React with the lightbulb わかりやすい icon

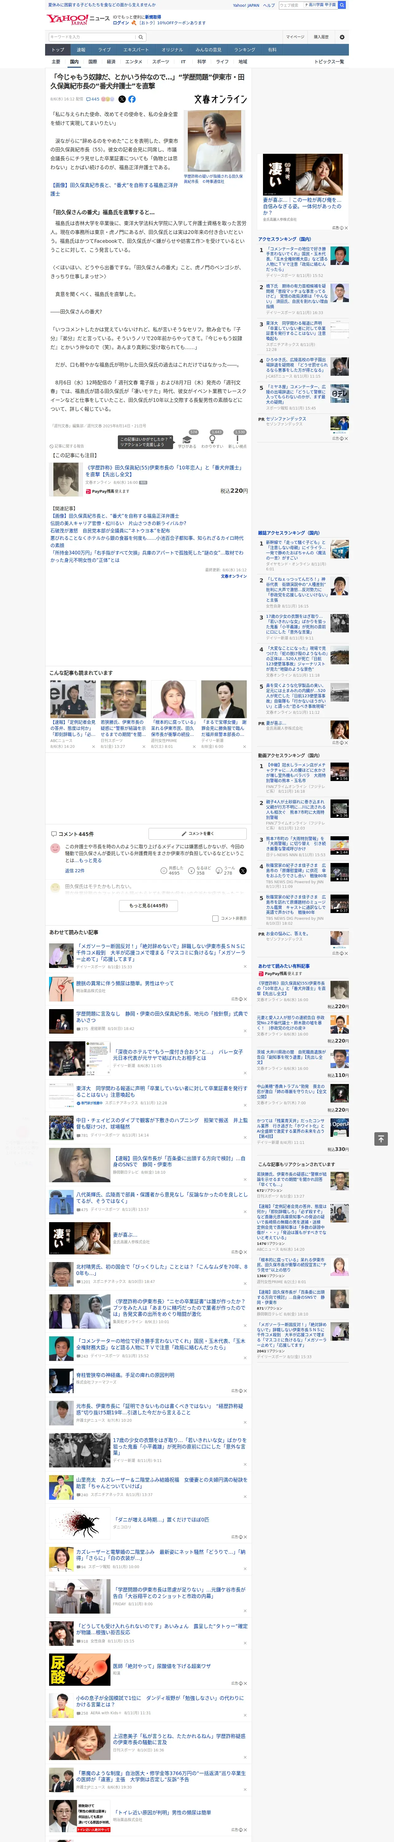tap(212, 440)
